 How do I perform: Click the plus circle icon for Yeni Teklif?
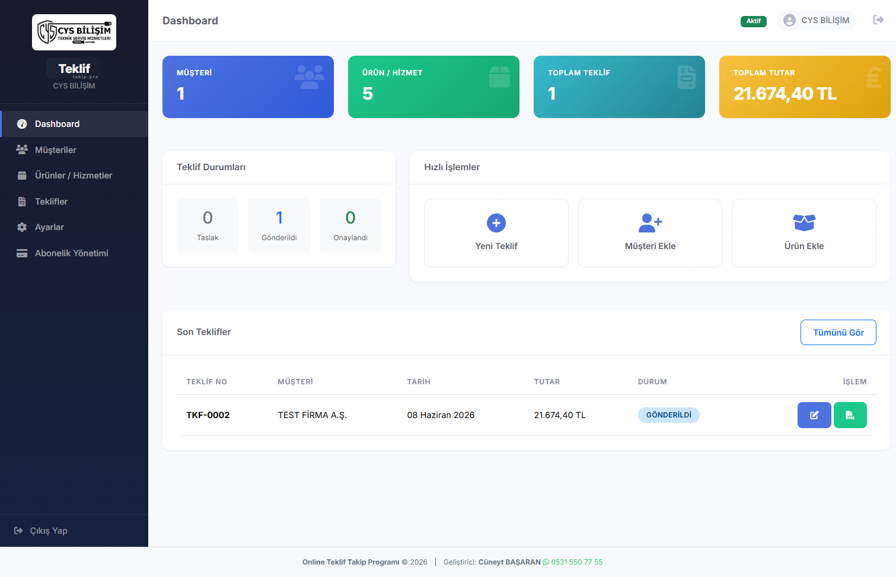(496, 223)
